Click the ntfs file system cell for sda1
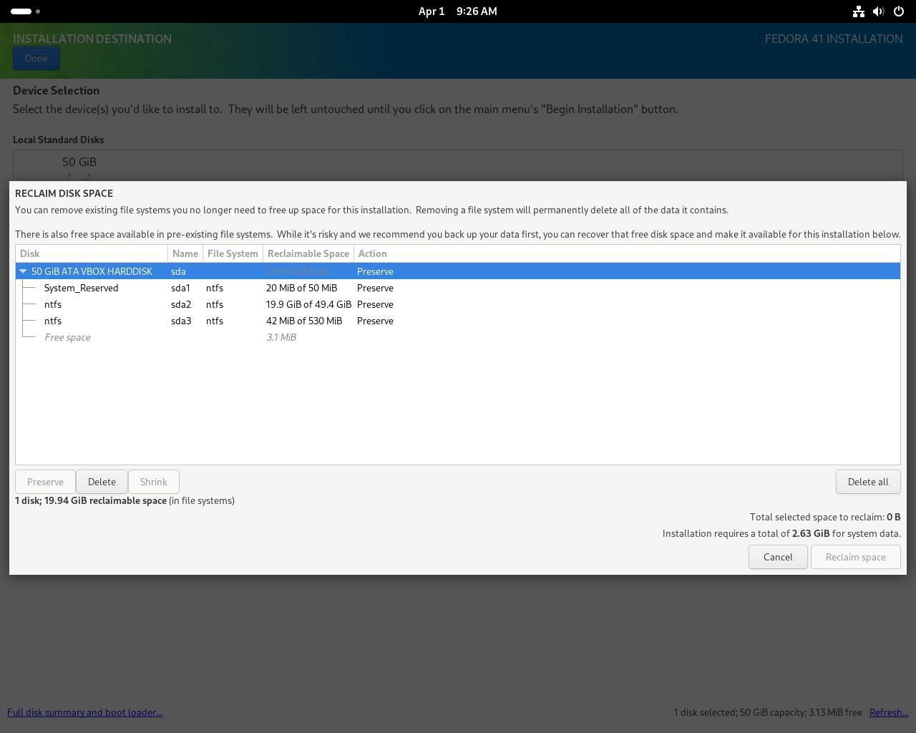 pyautogui.click(x=215, y=288)
